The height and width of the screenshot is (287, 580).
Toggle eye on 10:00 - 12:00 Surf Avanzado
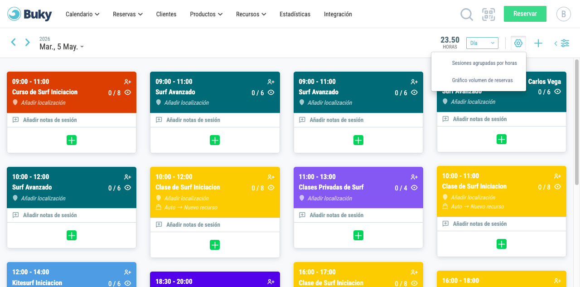tap(128, 187)
